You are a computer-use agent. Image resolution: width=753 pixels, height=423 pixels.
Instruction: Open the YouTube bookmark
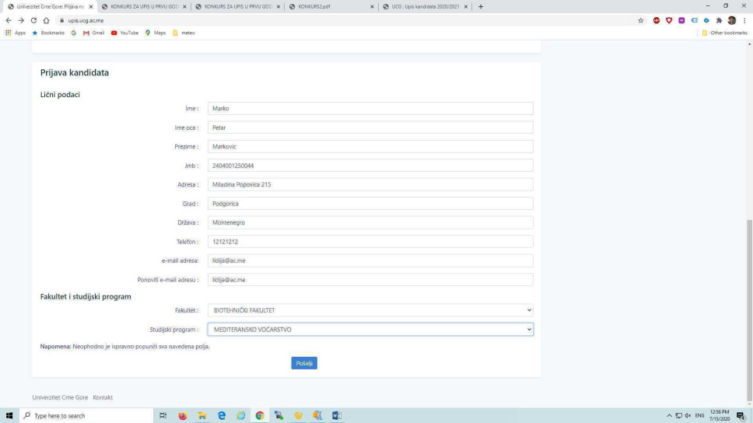click(x=124, y=33)
